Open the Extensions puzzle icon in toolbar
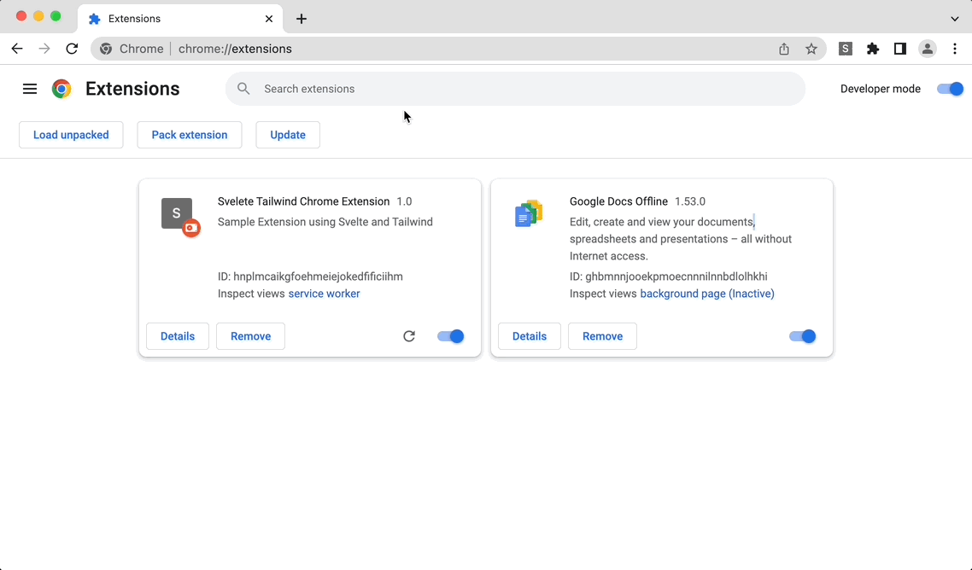The image size is (972, 570). point(872,49)
